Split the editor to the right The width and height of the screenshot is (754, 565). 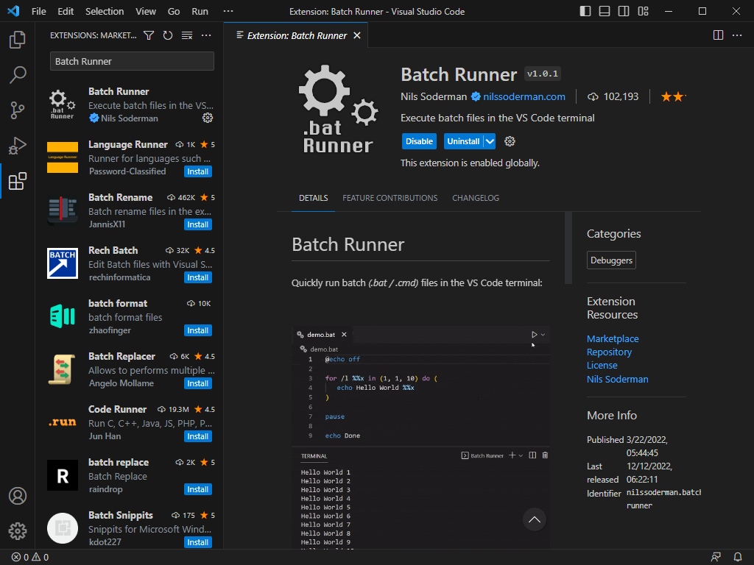pyautogui.click(x=718, y=35)
